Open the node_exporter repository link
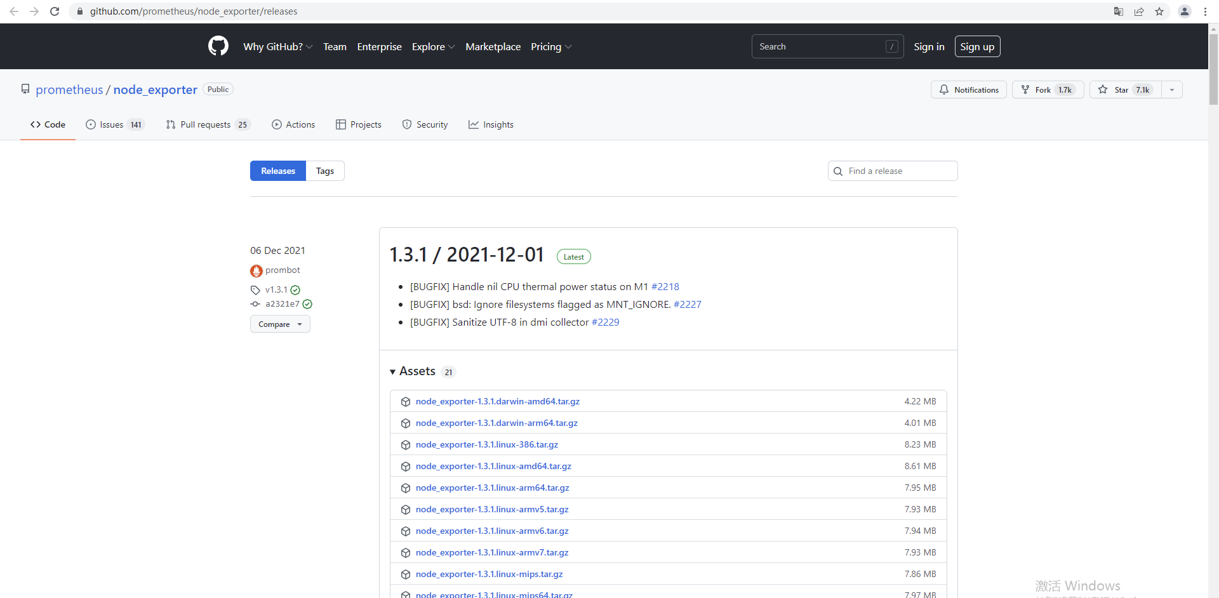The width and height of the screenshot is (1219, 598). pos(155,90)
